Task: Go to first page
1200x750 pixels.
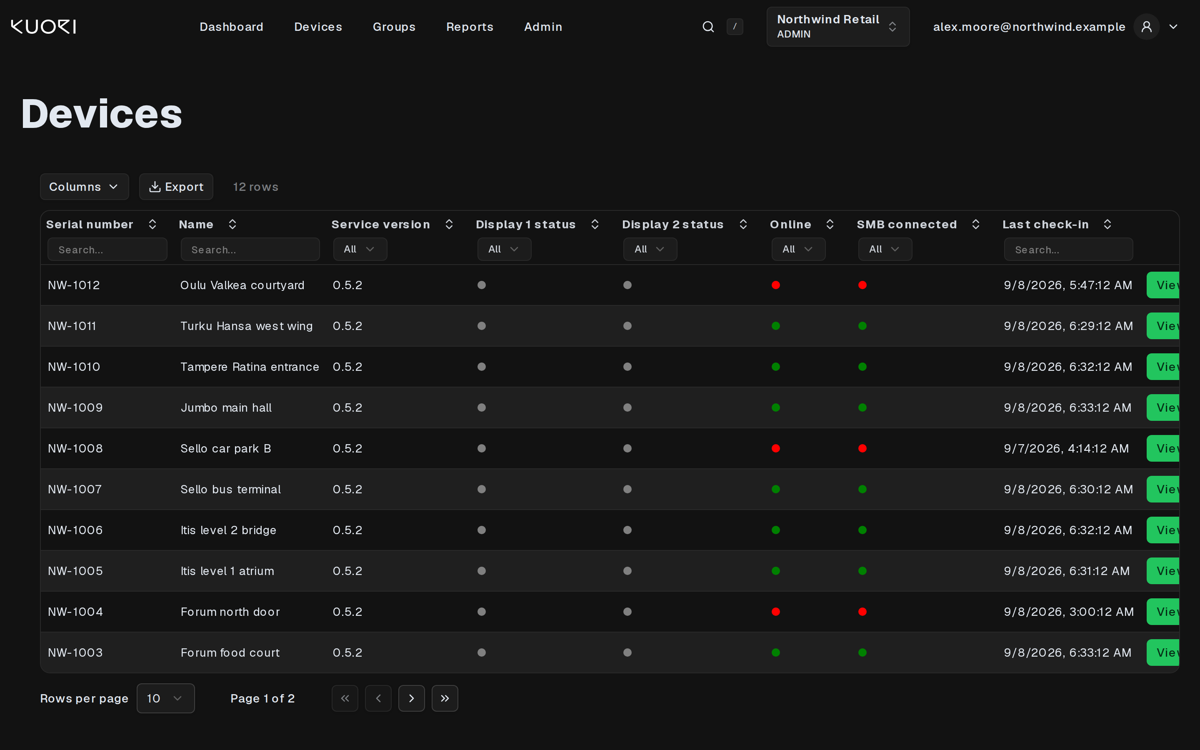Action: tap(345, 698)
